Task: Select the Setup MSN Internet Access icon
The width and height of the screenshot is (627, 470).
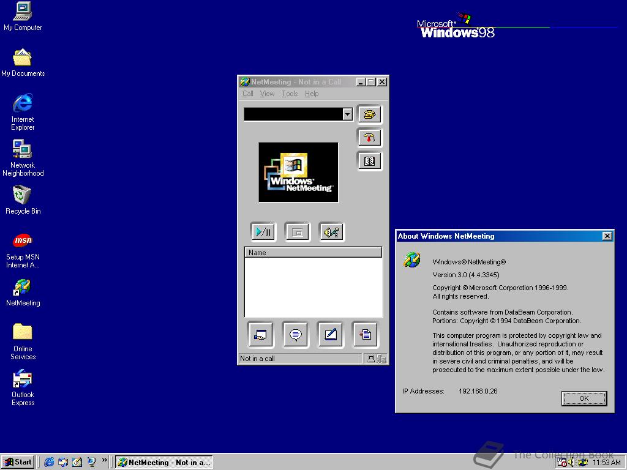Action: click(23, 250)
